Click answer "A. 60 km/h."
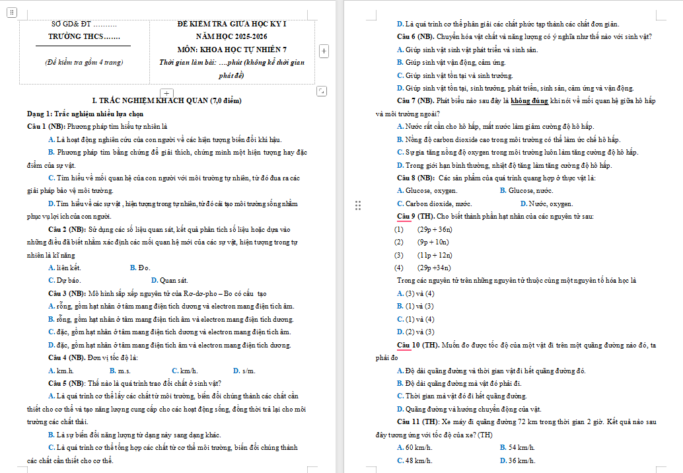 (415, 447)
